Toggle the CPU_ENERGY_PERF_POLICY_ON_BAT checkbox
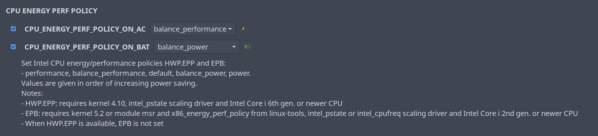This screenshot has width=598, height=136. pos(13,47)
